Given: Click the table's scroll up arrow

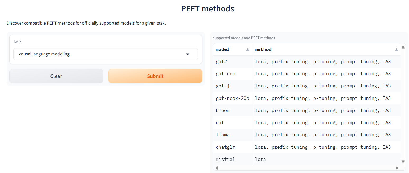Looking at the screenshot, I should click(x=403, y=48).
